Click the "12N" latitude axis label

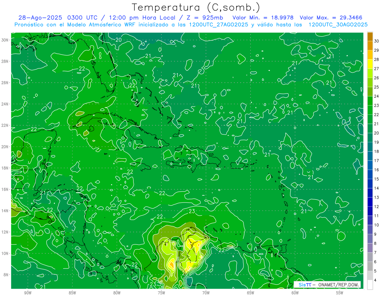click(x=5, y=232)
